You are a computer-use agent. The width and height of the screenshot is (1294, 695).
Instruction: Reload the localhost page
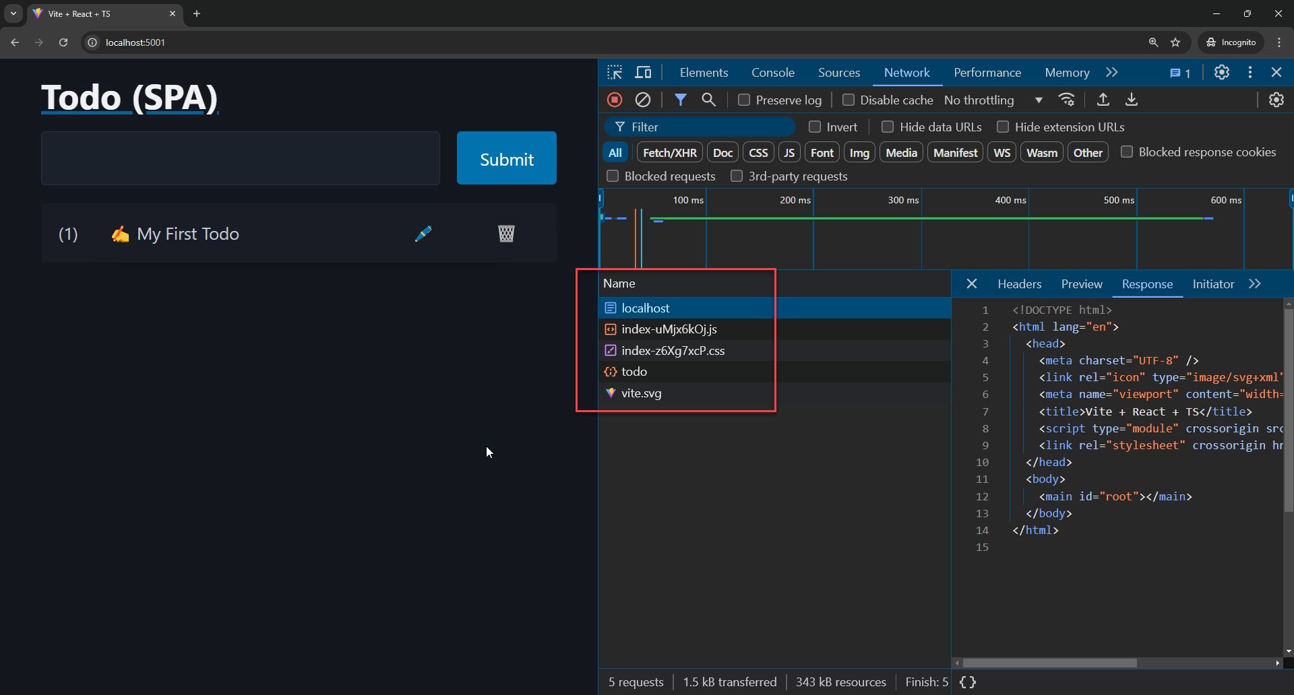pos(63,42)
